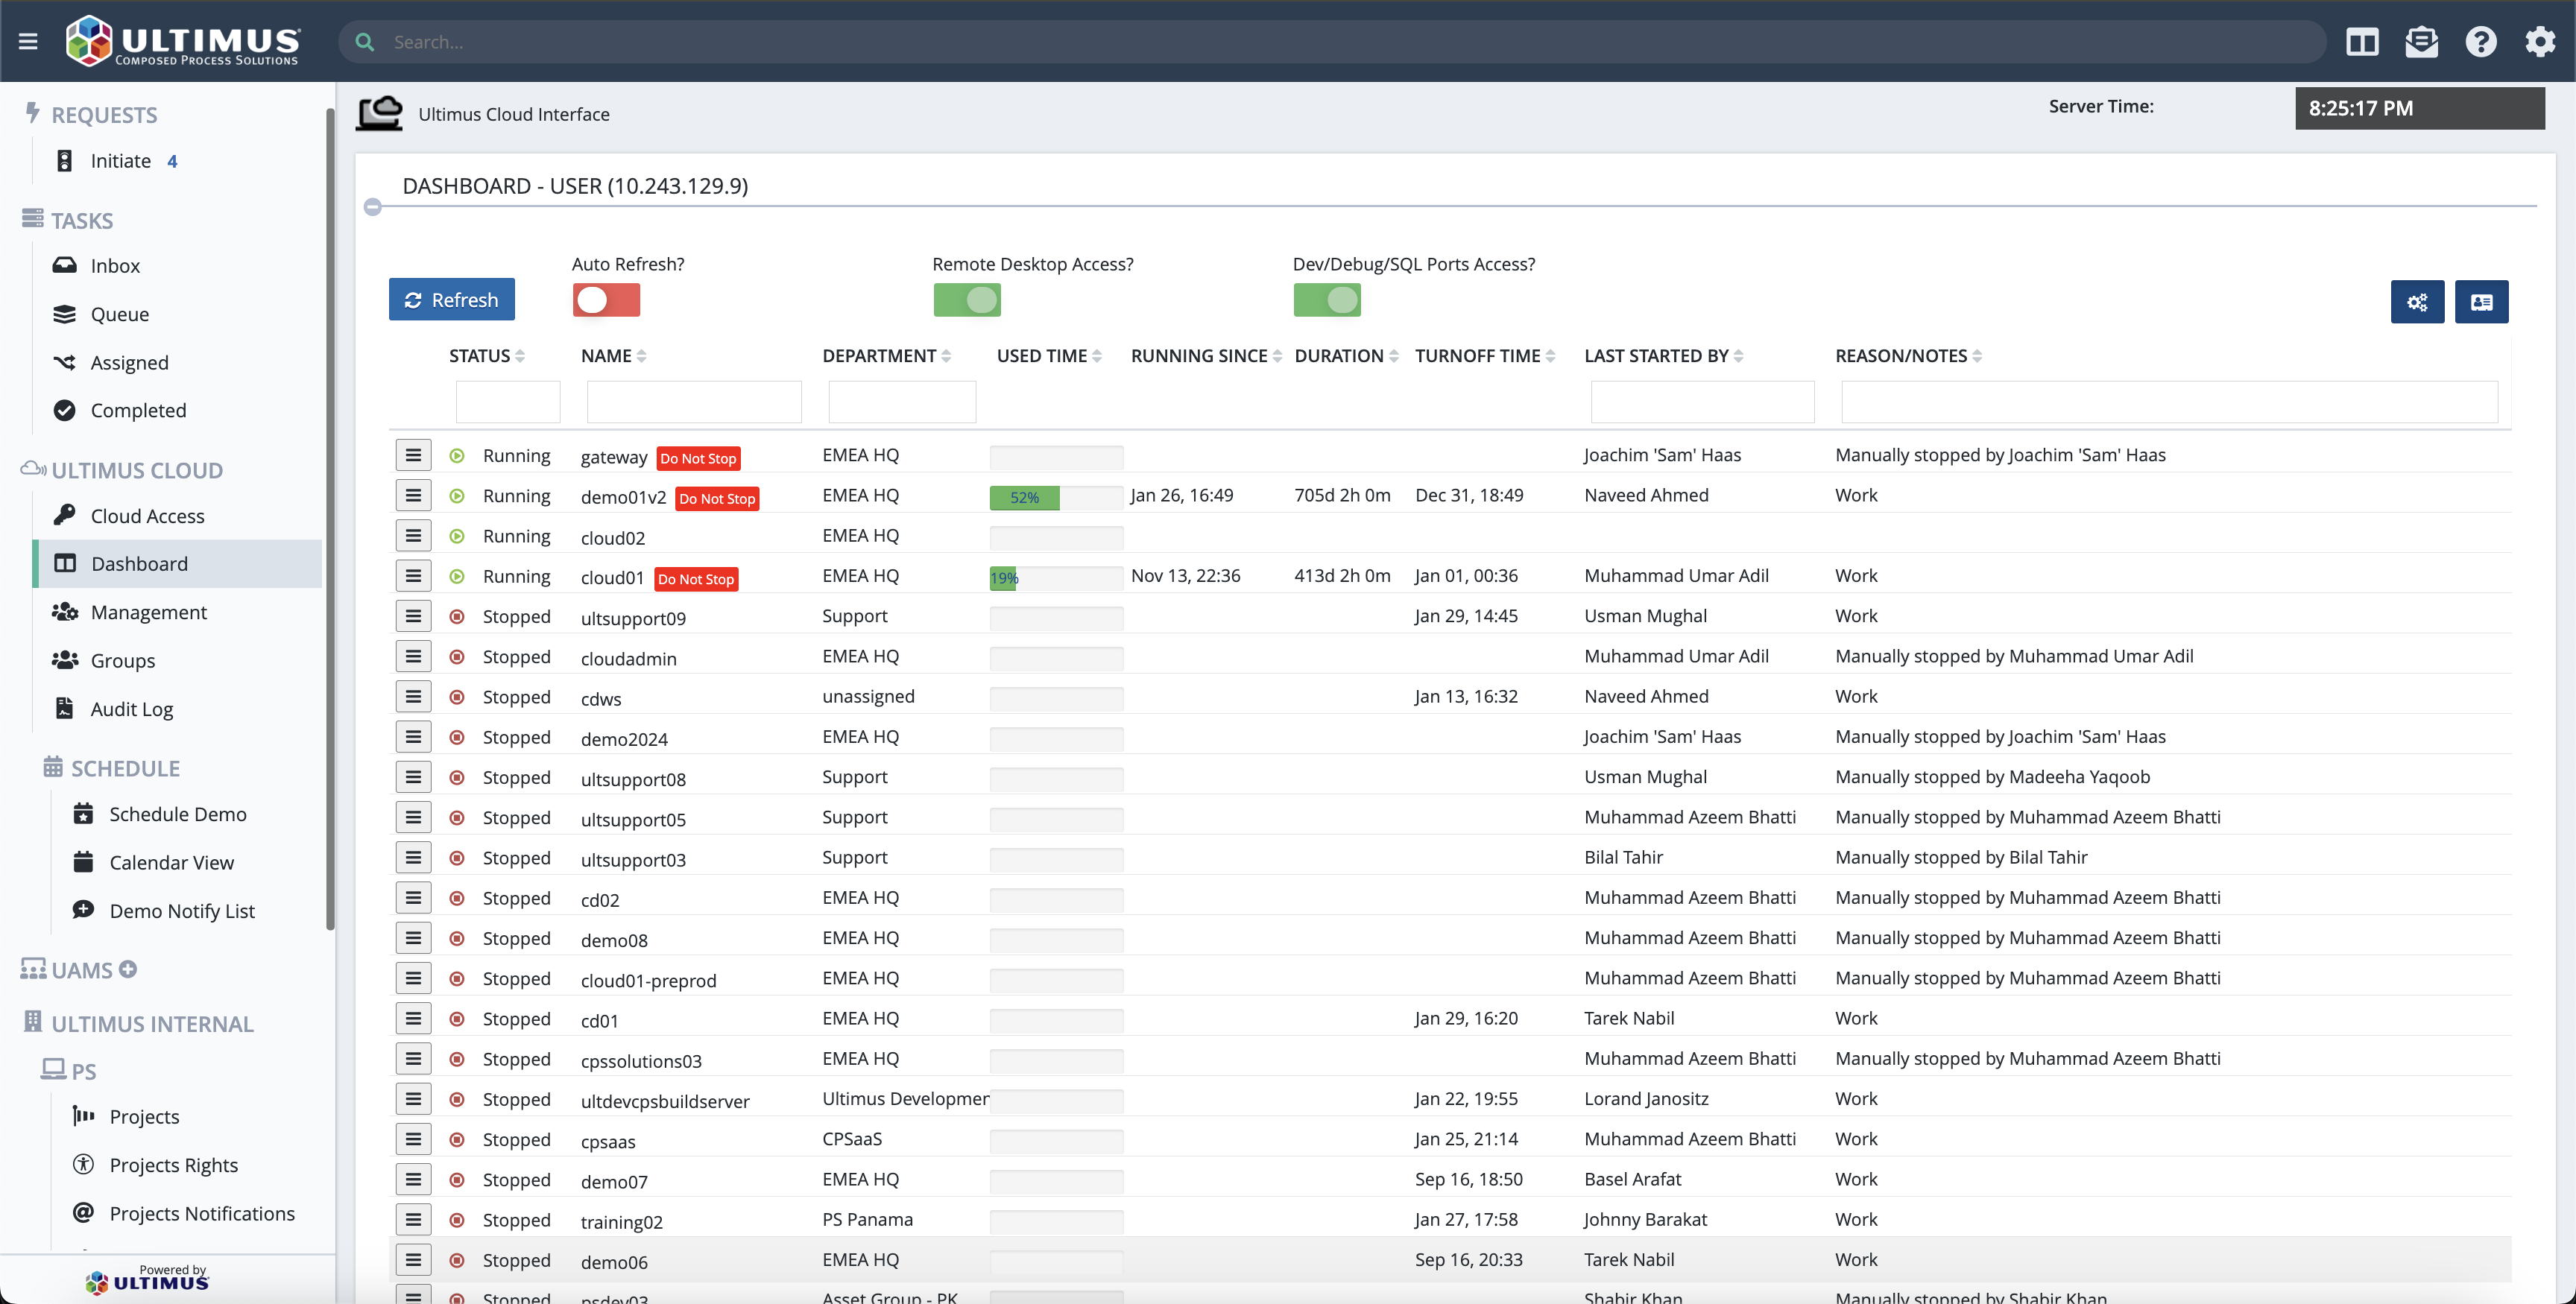Open Projects Notifications link
Viewport: 2576px width, 1304px height.
202,1213
